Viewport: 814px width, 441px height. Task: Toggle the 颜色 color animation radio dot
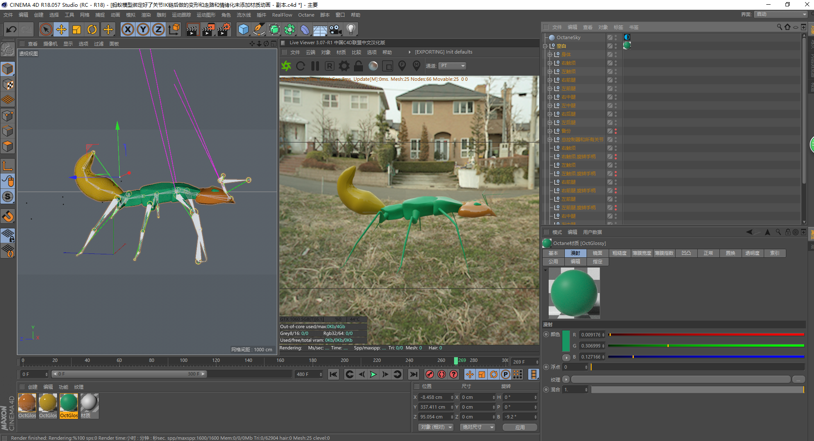[546, 335]
